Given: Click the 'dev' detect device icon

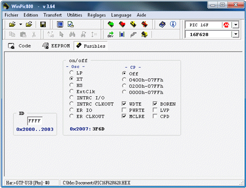Looking at the screenshot, I should [110, 34].
